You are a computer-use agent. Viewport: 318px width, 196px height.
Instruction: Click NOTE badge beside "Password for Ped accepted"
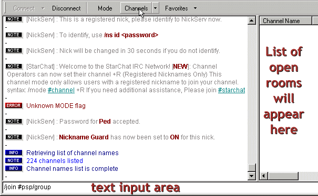pos(14,122)
